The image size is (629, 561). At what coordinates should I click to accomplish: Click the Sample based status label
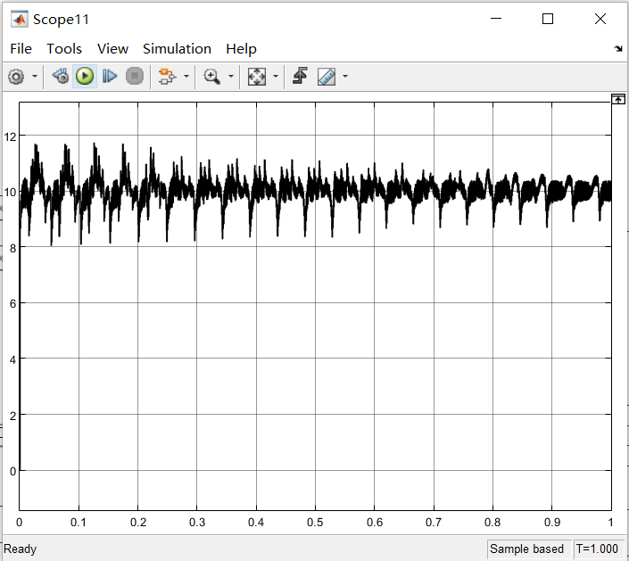tap(526, 549)
